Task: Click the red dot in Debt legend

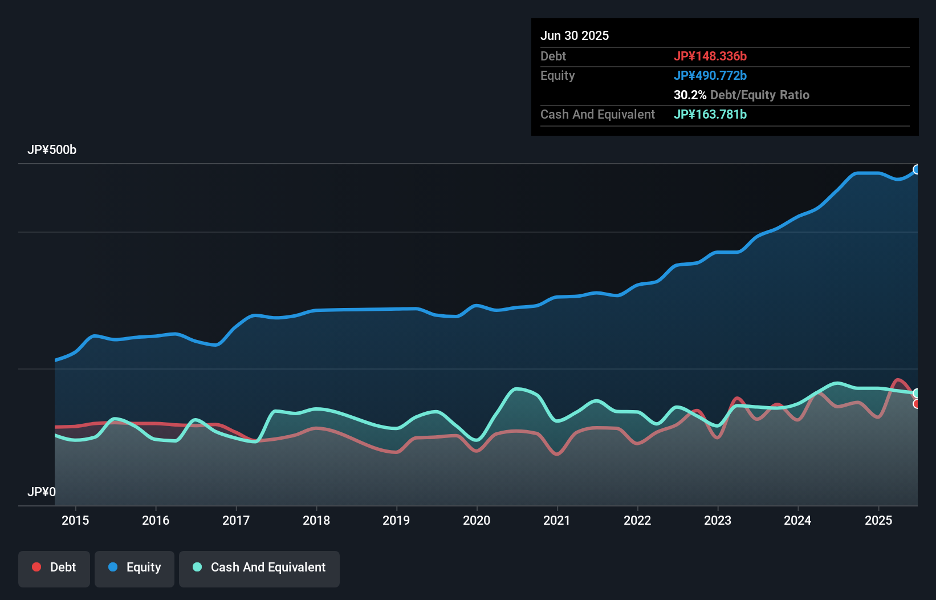Action: (x=36, y=567)
